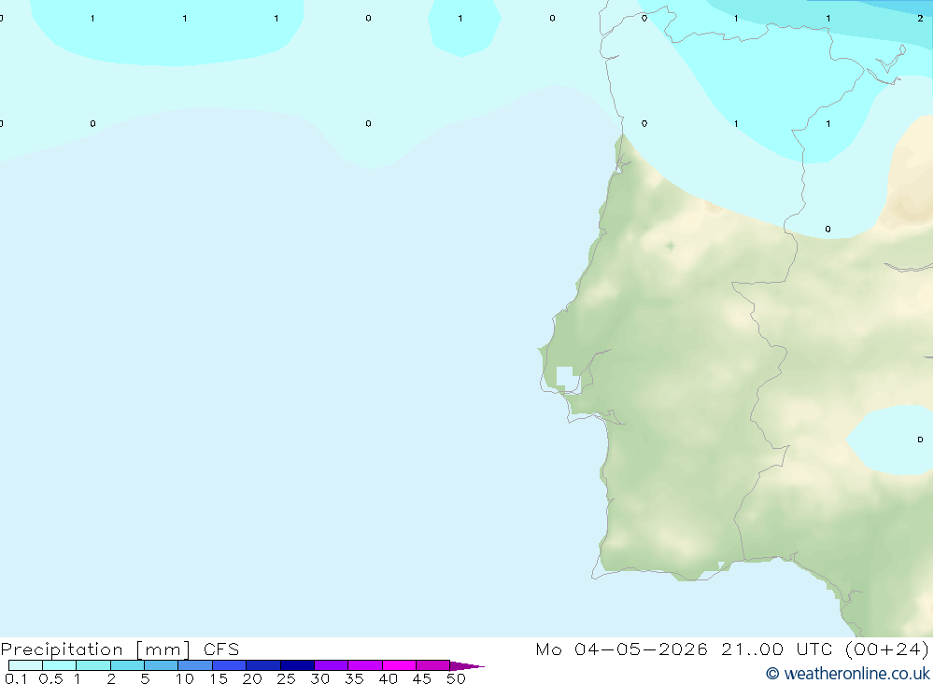Click the '25' legend scale label
Viewport: 934px width, 684px height.
coord(287,678)
